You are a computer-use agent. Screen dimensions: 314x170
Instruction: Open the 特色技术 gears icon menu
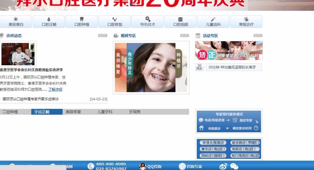147,22
